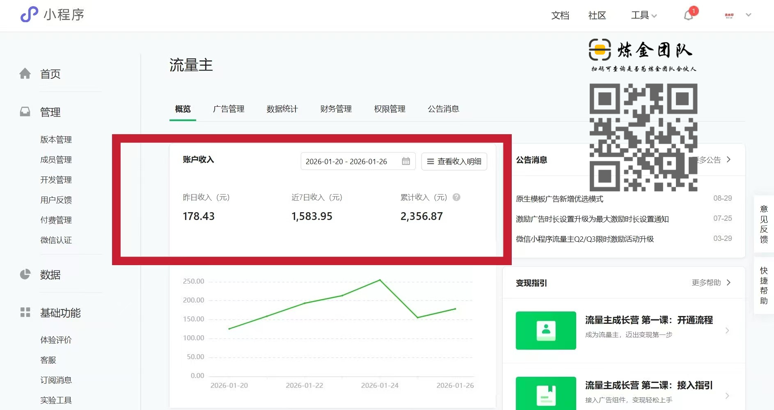Open the 流量主成长营 第一课 green thumbnail

[x=545, y=330]
